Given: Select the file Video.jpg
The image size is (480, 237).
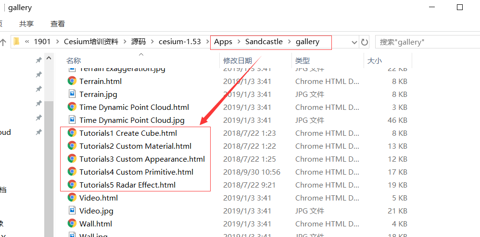Looking at the screenshot, I should 96,211.
